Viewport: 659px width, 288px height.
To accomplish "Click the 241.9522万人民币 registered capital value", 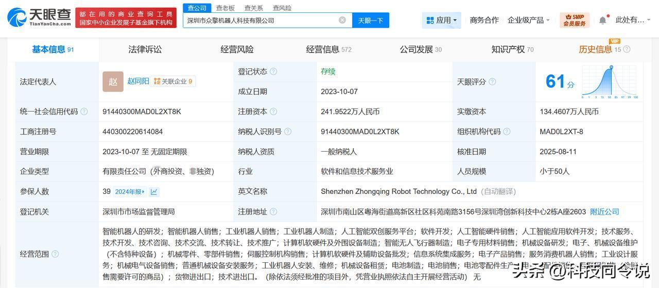I will [x=350, y=112].
